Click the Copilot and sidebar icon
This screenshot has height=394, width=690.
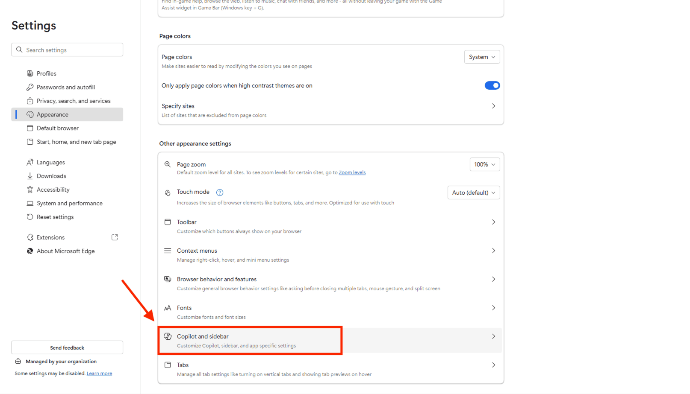coord(168,336)
